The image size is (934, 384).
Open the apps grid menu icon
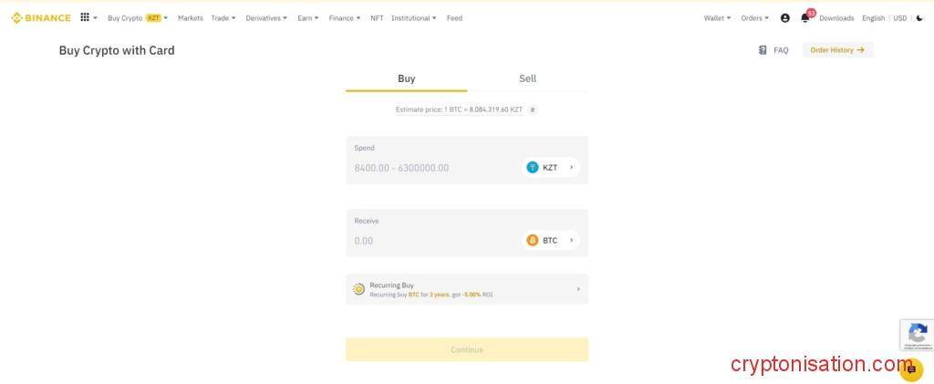click(x=85, y=17)
